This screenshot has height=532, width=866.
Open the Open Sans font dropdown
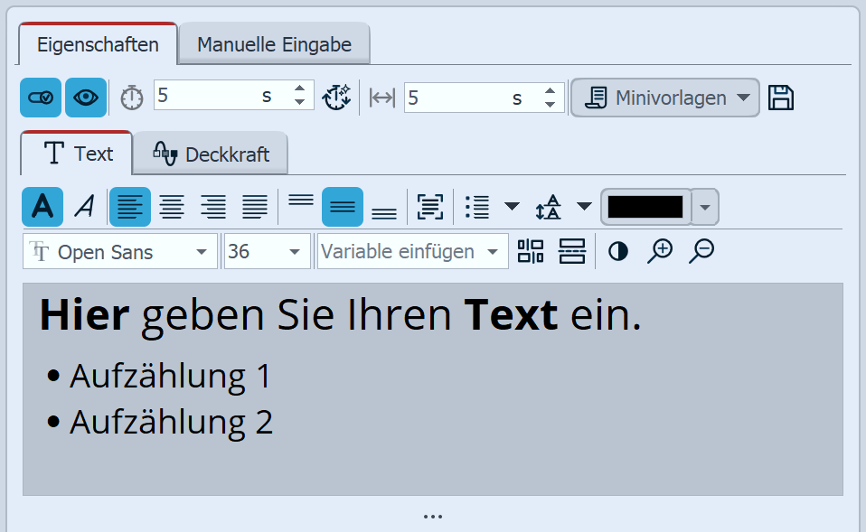[119, 251]
